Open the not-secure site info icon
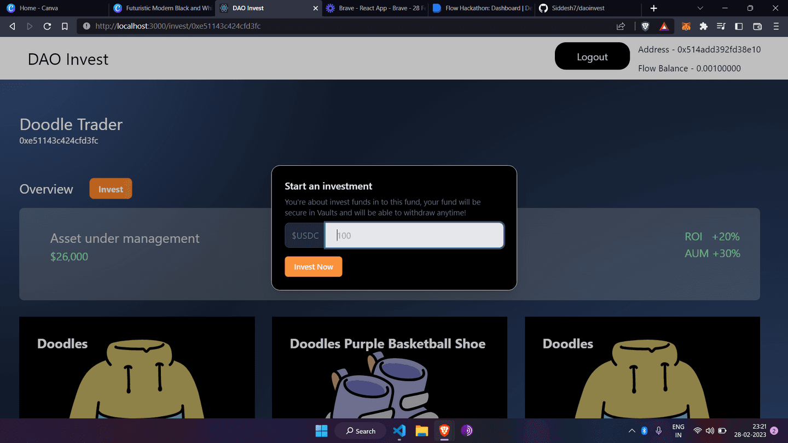788x443 pixels. 87,26
